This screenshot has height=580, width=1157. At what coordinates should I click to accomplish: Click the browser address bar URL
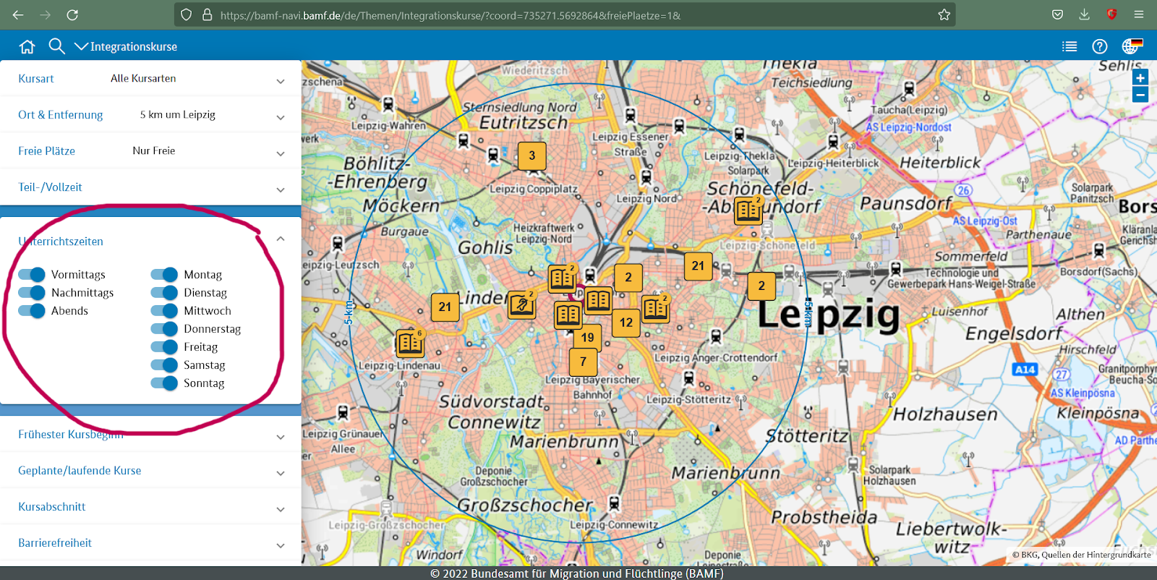450,15
